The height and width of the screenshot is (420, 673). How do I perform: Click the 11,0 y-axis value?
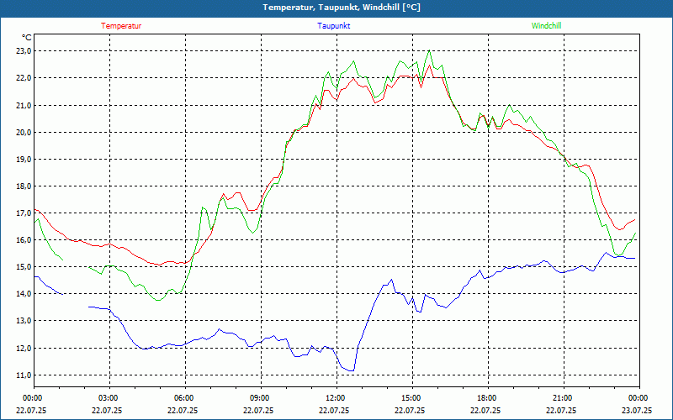coord(24,375)
